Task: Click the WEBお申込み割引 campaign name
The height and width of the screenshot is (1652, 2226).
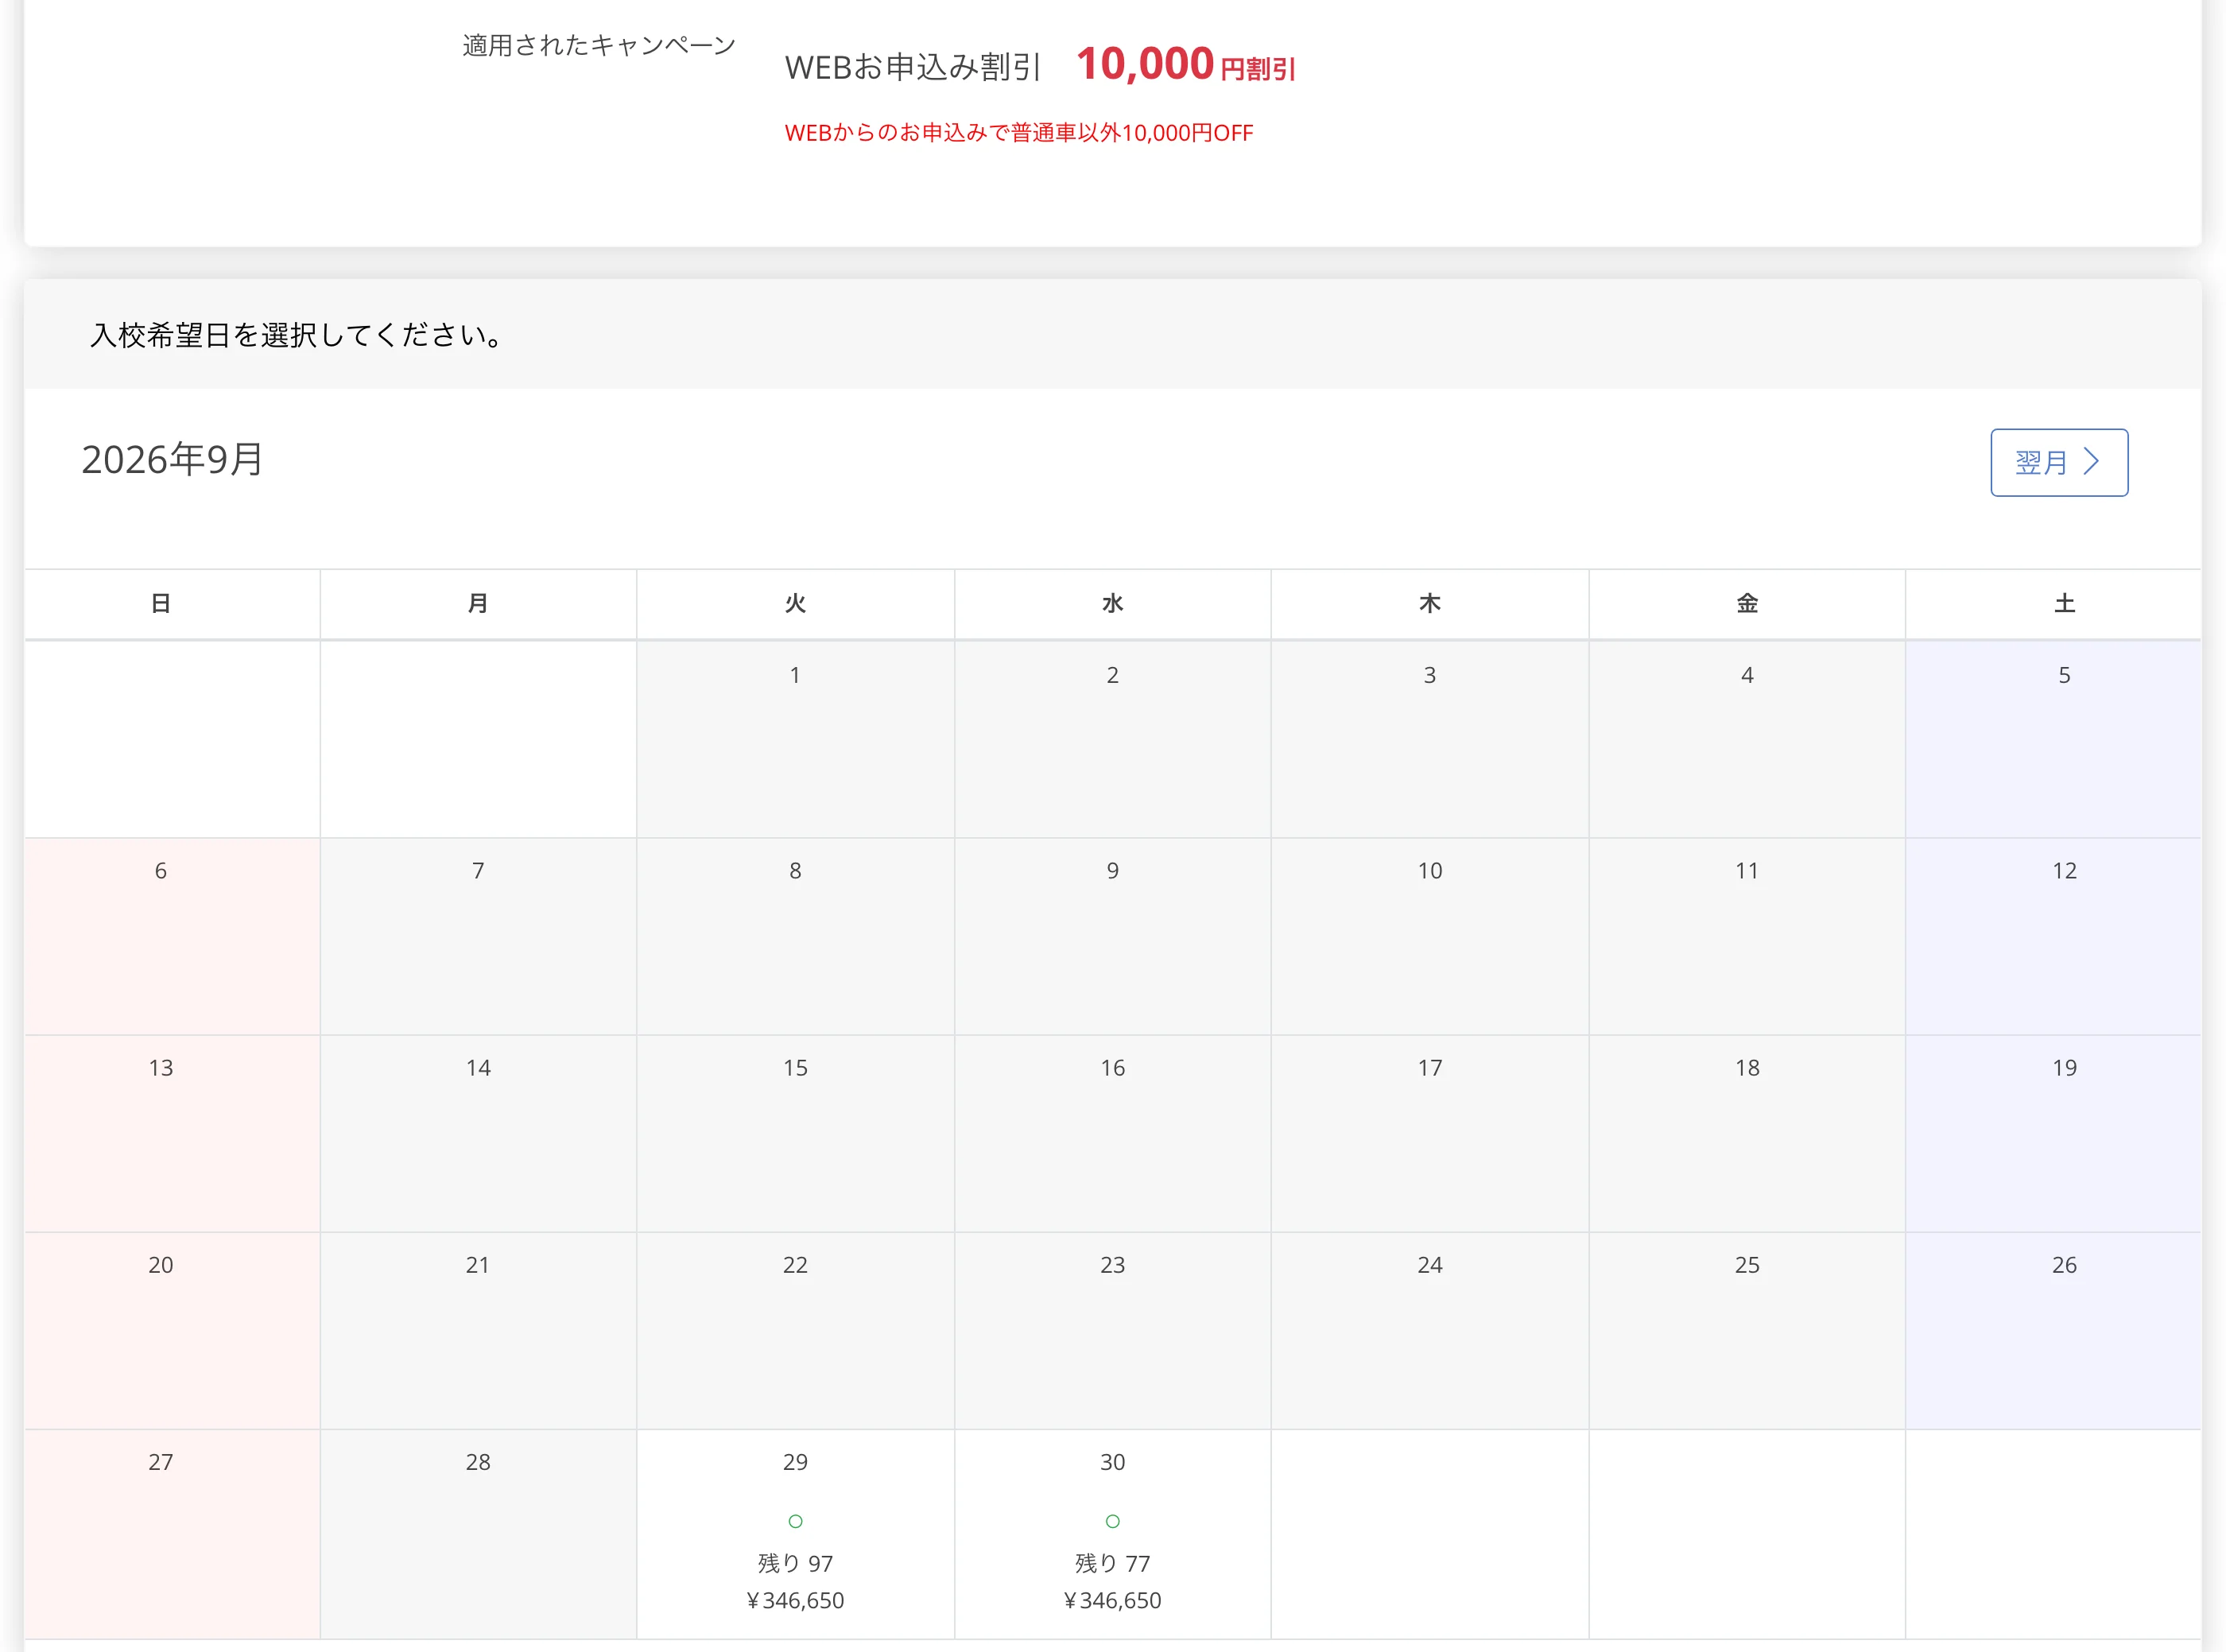Action: 913,67
